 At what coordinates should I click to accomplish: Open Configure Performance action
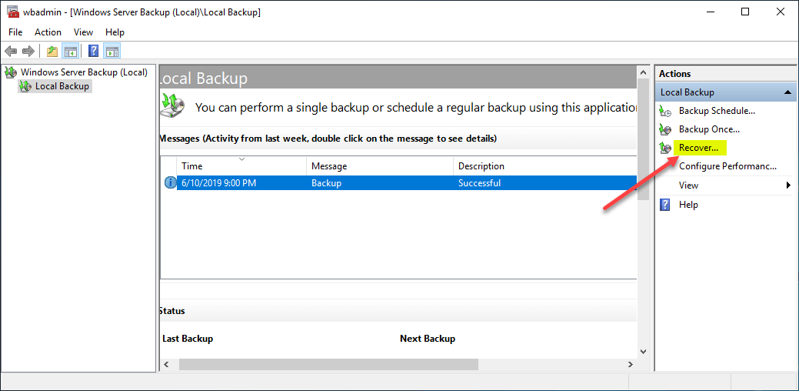[x=727, y=166]
